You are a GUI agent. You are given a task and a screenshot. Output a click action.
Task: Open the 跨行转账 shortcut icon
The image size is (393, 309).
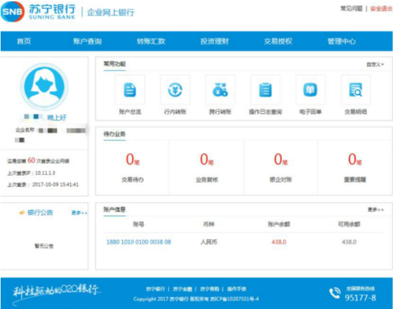coord(220,90)
